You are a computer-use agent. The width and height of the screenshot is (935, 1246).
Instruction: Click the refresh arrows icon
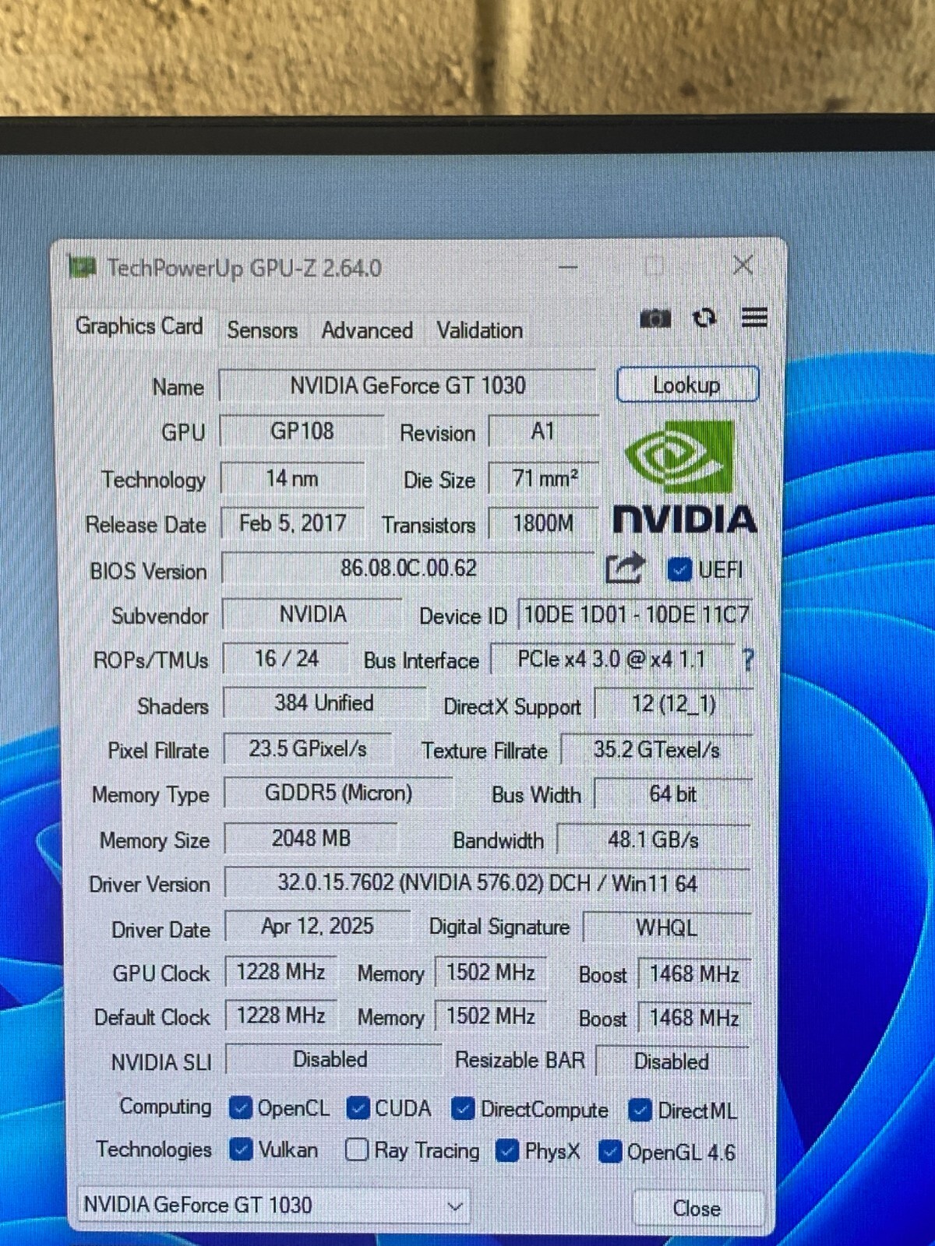click(704, 318)
